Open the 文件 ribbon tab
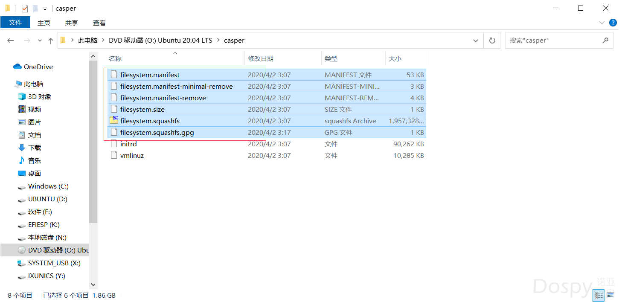 [x=15, y=23]
